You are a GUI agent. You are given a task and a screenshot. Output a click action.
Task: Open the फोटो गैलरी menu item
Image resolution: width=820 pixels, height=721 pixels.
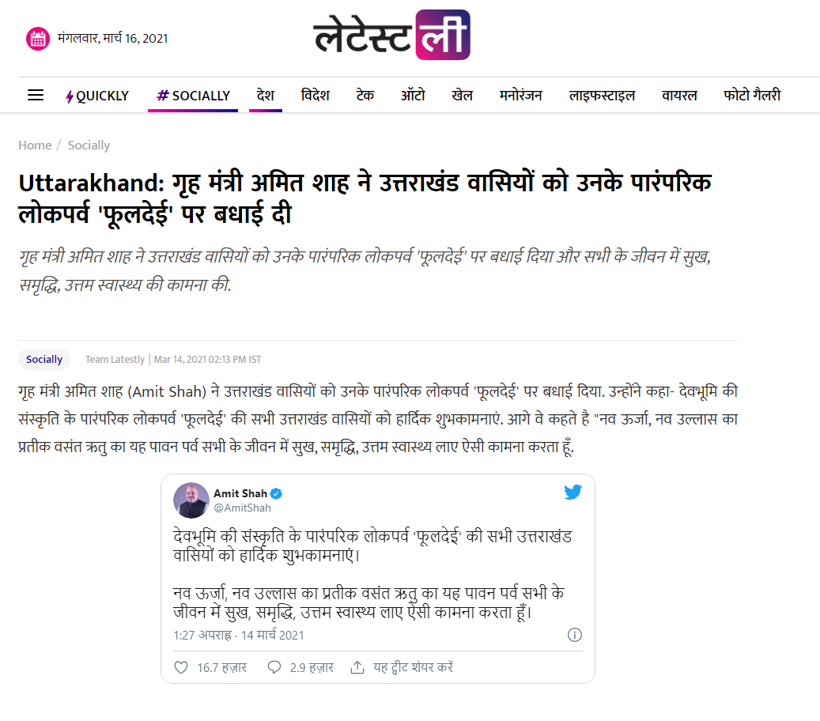[752, 95]
